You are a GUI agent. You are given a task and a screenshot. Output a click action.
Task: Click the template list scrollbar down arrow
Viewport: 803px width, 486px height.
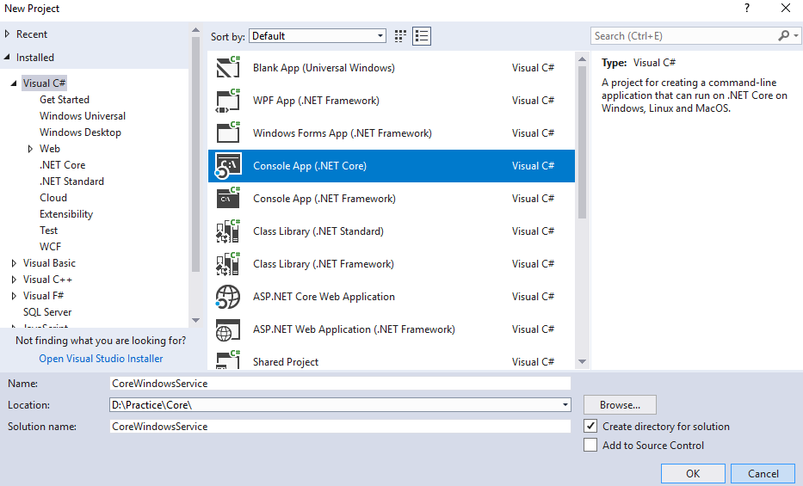pyautogui.click(x=583, y=361)
